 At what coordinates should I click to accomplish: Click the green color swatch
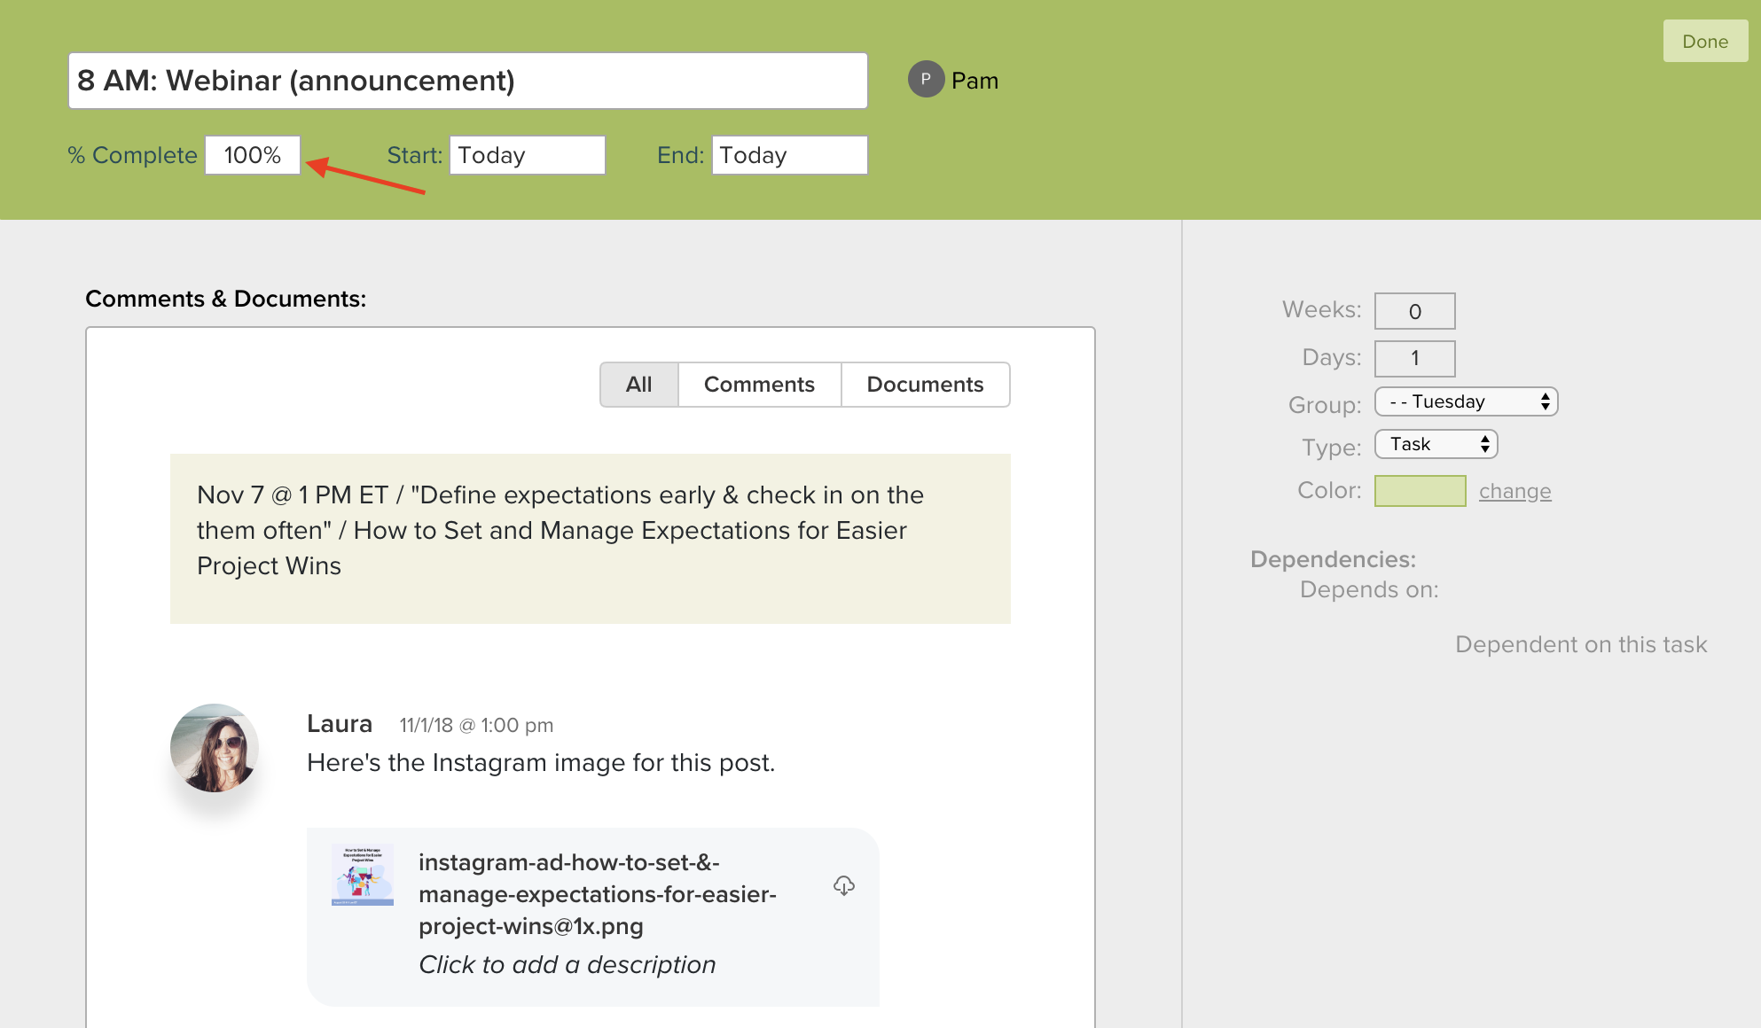[x=1420, y=490]
